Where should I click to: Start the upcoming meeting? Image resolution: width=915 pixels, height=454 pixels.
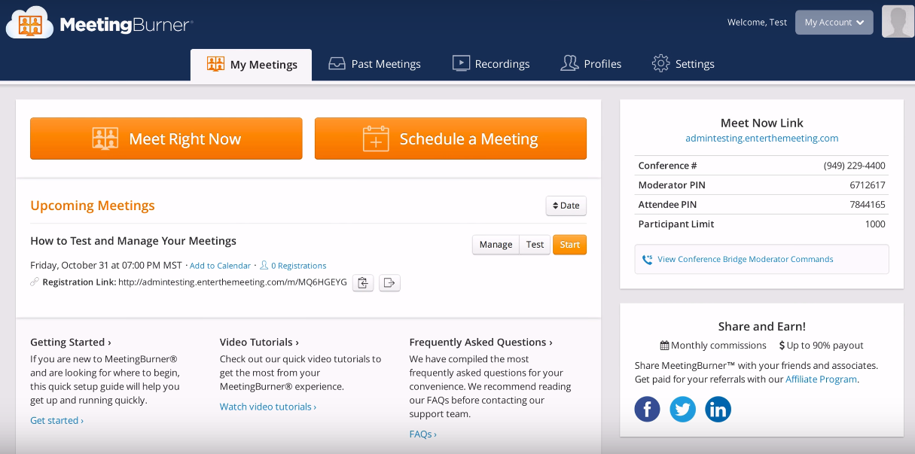[x=569, y=245]
